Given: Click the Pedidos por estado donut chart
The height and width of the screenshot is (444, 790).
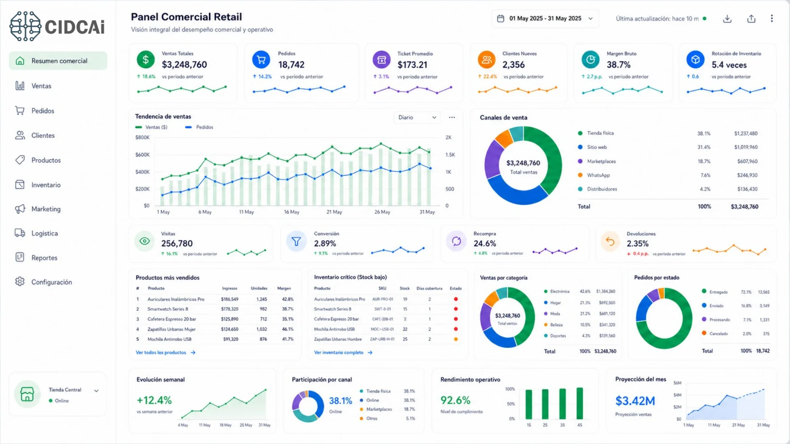Looking at the screenshot, I should [x=664, y=318].
